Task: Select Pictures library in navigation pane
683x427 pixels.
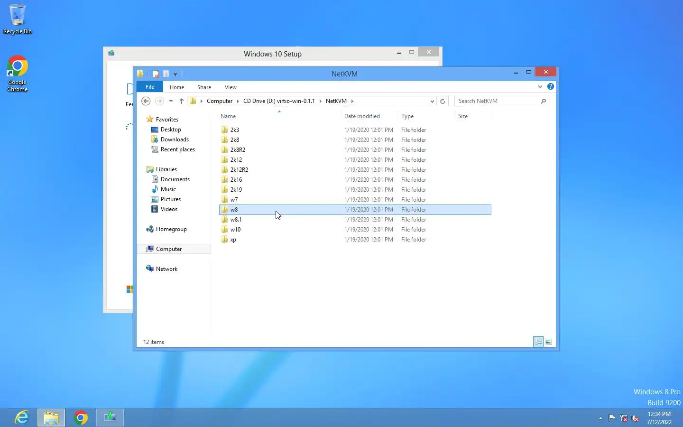Action: tap(171, 199)
